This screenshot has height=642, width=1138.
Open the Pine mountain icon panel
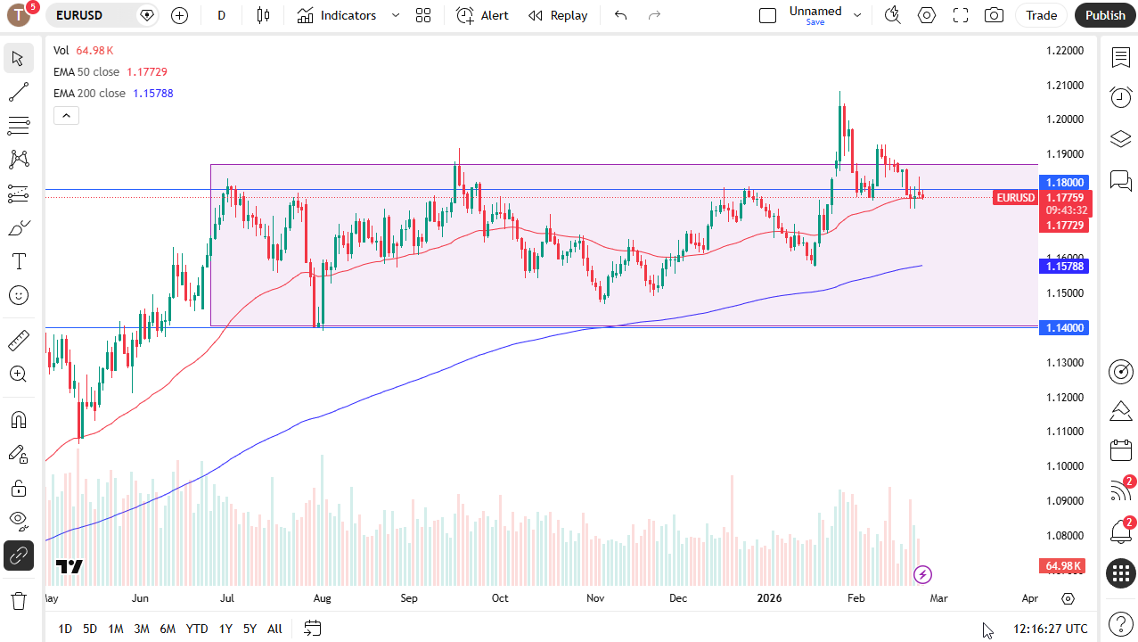tap(1120, 411)
